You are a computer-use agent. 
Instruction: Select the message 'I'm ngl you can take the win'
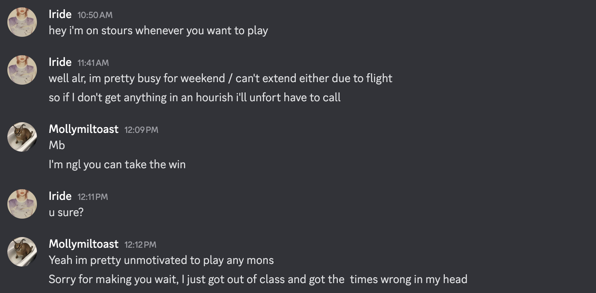pos(117,165)
